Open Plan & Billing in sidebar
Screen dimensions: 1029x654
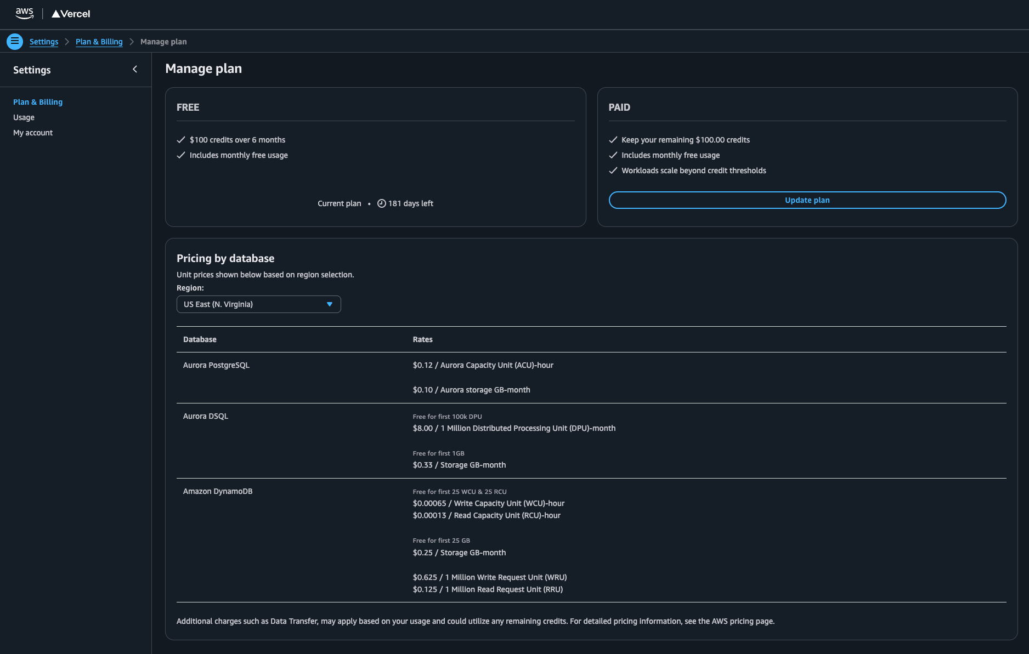coord(38,102)
